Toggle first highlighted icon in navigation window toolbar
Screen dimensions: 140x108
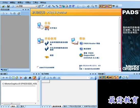(101, 77)
